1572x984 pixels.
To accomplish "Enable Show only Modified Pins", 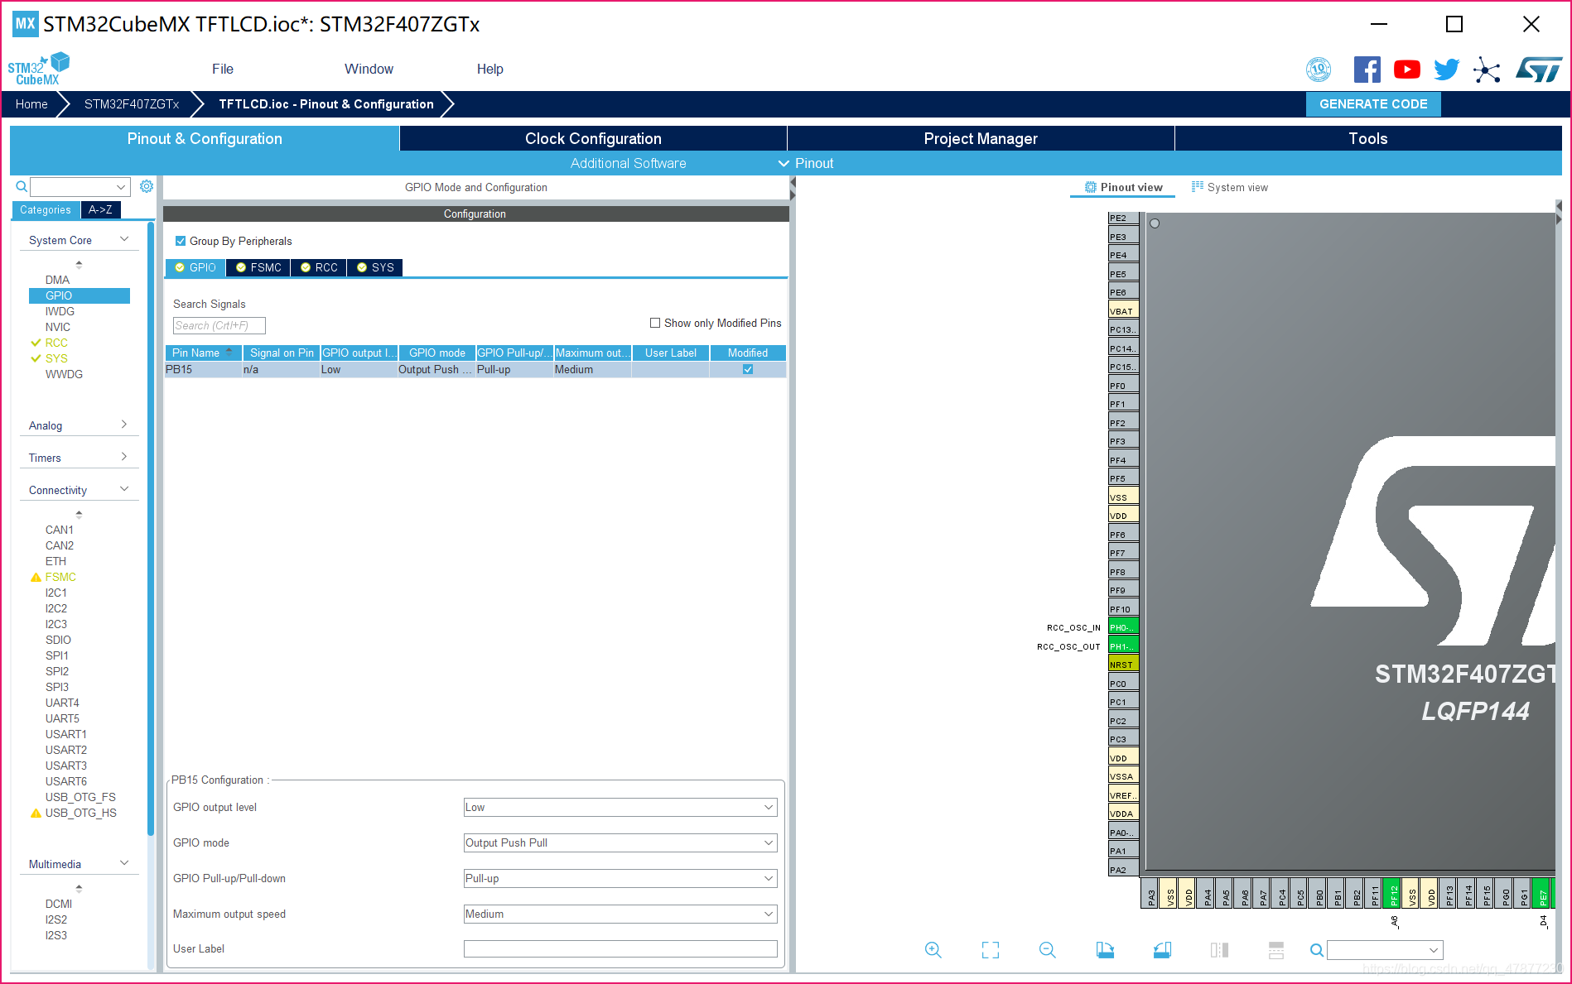I will click(x=655, y=323).
